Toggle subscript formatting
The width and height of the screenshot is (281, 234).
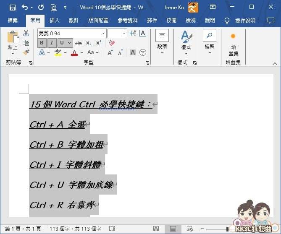click(x=89, y=43)
